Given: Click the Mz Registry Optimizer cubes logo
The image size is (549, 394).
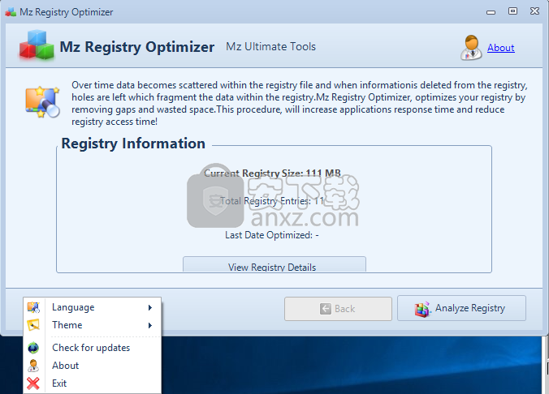Looking at the screenshot, I should pos(37,45).
